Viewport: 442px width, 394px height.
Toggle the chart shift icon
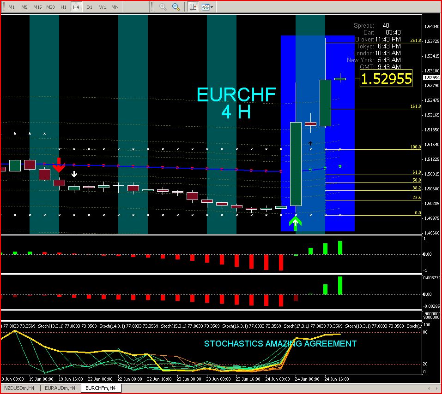[193, 7]
